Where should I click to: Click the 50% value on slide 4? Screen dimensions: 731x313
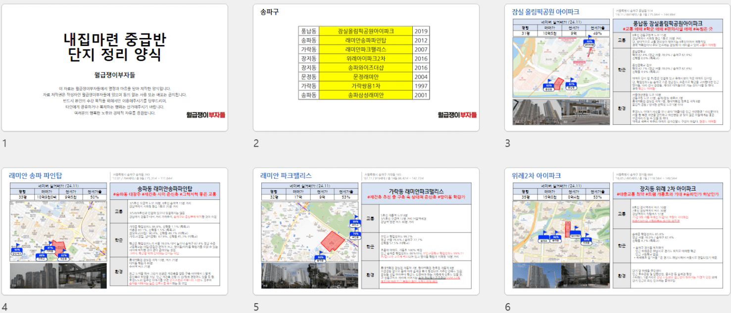click(95, 197)
